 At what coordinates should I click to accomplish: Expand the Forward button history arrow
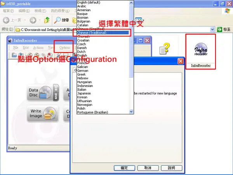(x=40, y=20)
